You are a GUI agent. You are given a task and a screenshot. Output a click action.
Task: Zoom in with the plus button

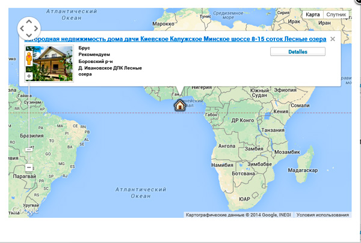(x=29, y=76)
